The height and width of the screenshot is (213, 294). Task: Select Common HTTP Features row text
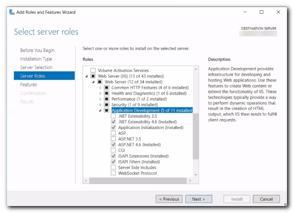coord(150,88)
